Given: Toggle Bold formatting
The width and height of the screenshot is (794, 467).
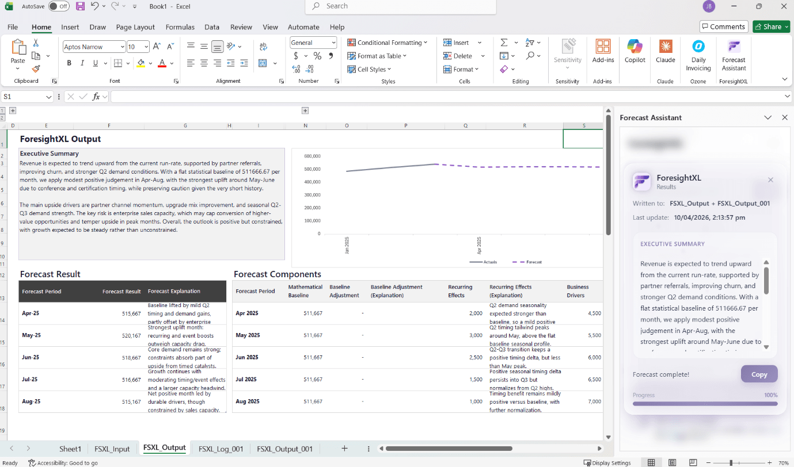Looking at the screenshot, I should tap(69, 63).
